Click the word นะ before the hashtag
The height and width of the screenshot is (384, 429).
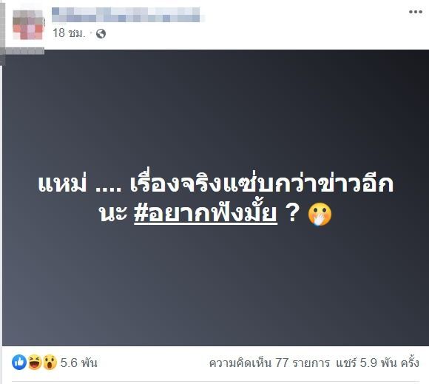[x=113, y=214]
